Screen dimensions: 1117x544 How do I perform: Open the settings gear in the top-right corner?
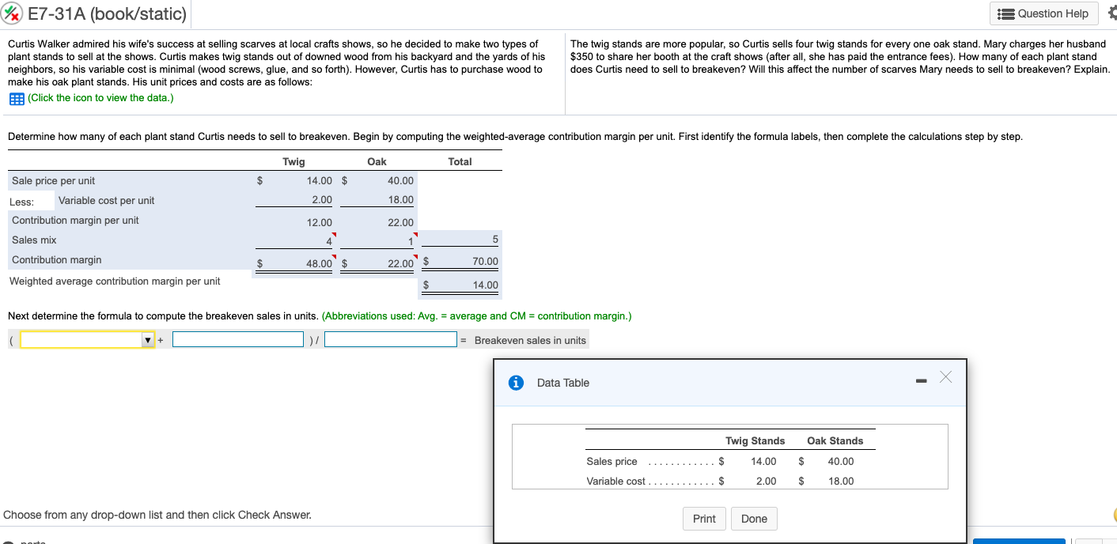[x=1112, y=13]
